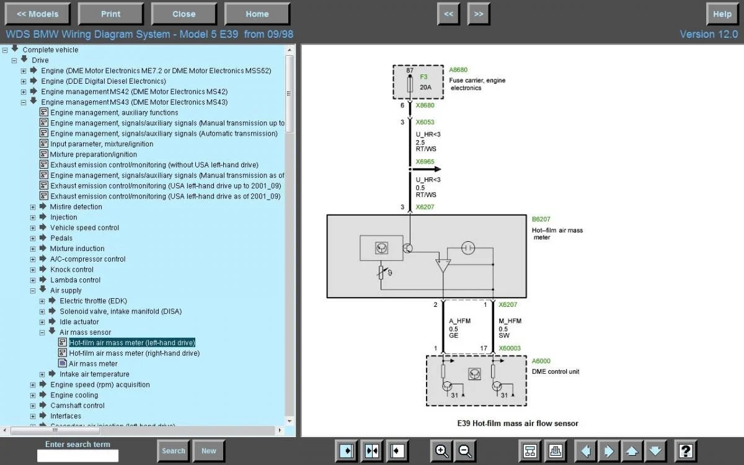The image size is (744, 465).
Task: Collapse the Air mass sensor node
Action: coord(42,333)
